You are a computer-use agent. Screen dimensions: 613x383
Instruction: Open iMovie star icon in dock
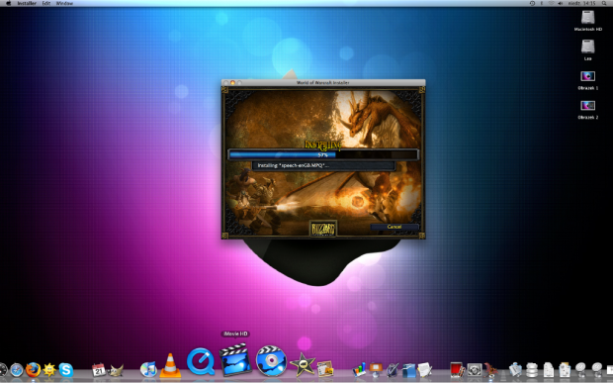click(x=303, y=364)
